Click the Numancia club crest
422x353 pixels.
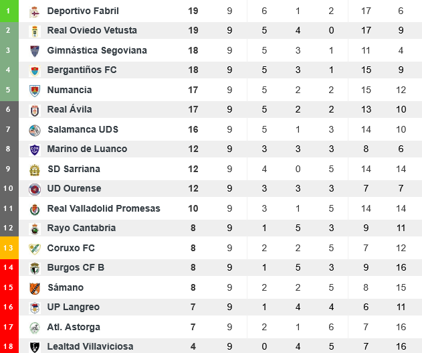(35, 90)
